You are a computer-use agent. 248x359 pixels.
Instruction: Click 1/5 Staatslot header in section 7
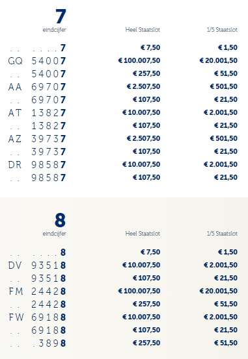pos(222,30)
